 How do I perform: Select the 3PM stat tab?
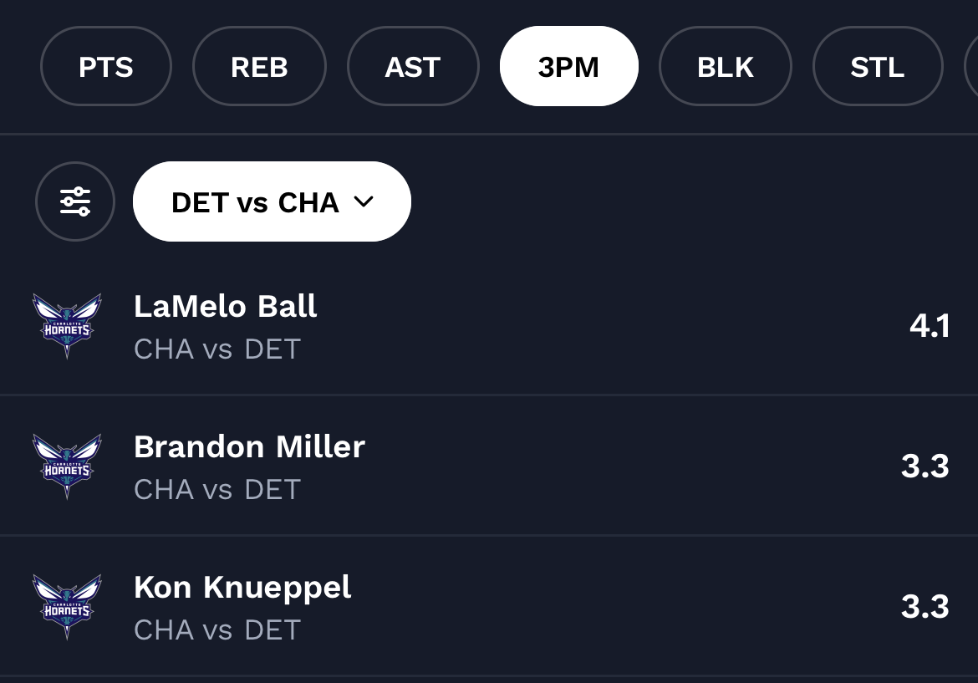pyautogui.click(x=568, y=67)
